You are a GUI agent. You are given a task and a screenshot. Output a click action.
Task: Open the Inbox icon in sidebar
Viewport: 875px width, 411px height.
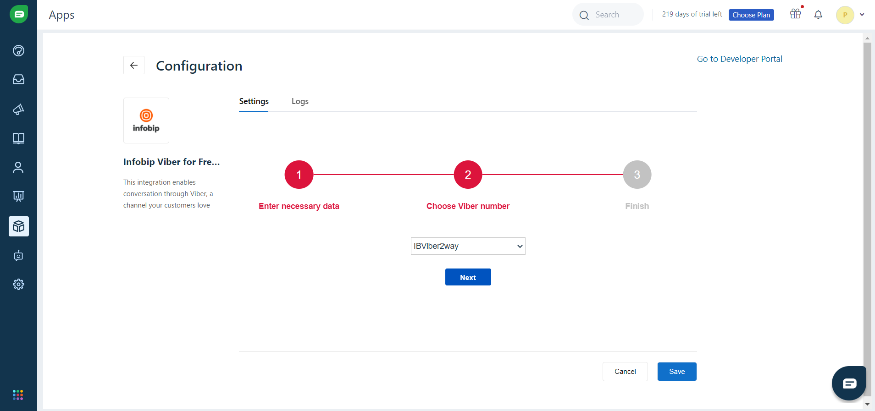click(18, 80)
